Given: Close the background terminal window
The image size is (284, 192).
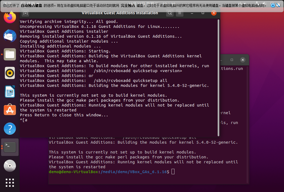Looking at the screenshot, I should click(x=243, y=60).
